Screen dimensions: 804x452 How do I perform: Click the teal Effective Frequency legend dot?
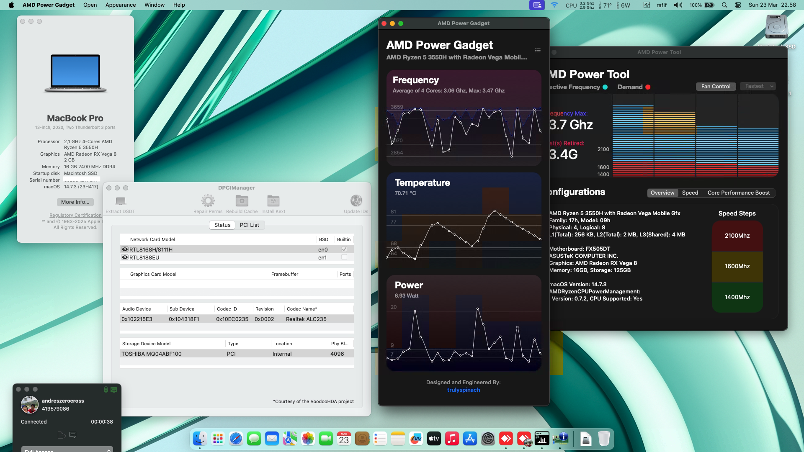pyautogui.click(x=604, y=87)
